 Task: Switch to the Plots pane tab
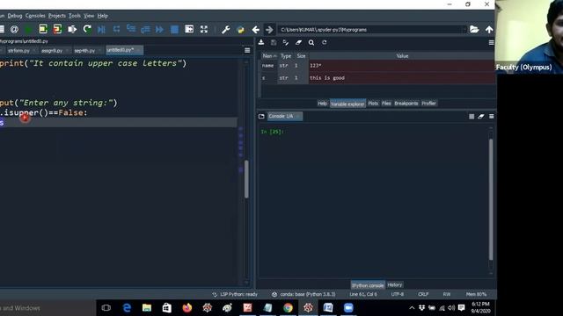pos(373,104)
